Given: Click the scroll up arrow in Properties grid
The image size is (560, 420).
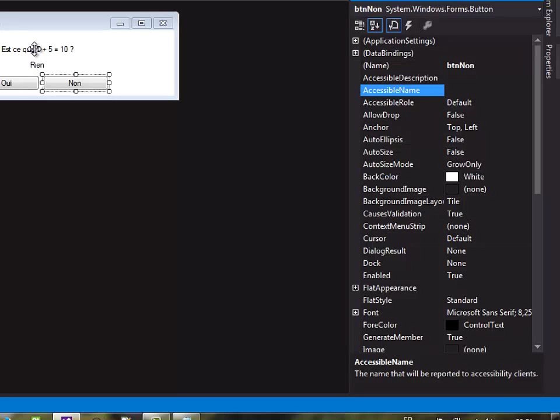Looking at the screenshot, I should click(537, 40).
